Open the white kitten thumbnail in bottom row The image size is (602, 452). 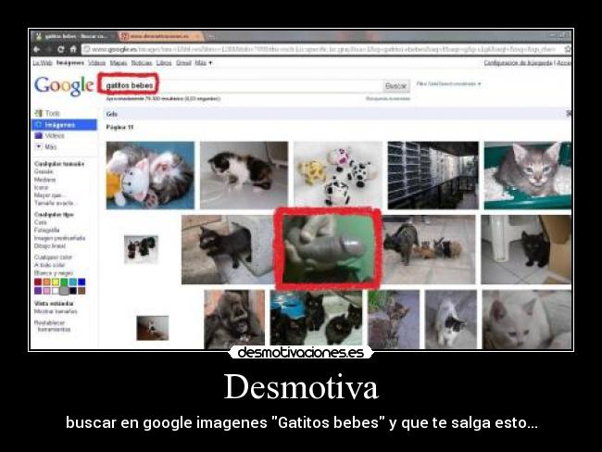pyautogui.click(x=527, y=320)
